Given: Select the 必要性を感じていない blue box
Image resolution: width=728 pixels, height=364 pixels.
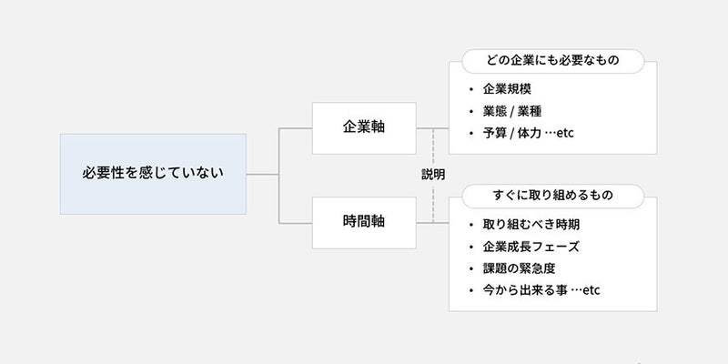Looking at the screenshot, I should click(153, 174).
